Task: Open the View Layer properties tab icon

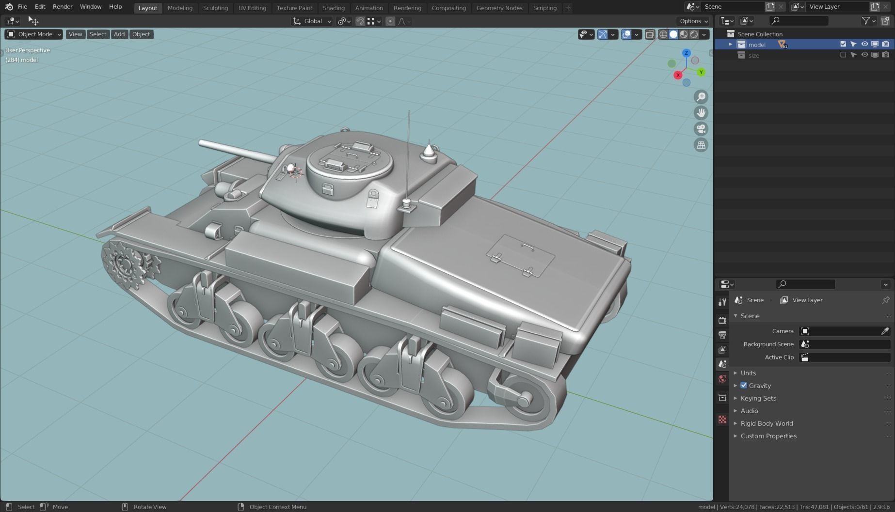Action: pos(722,349)
